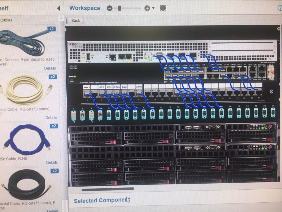Click the Lobby patch panel port
The height and width of the screenshot is (212, 282).
(x=139, y=94)
